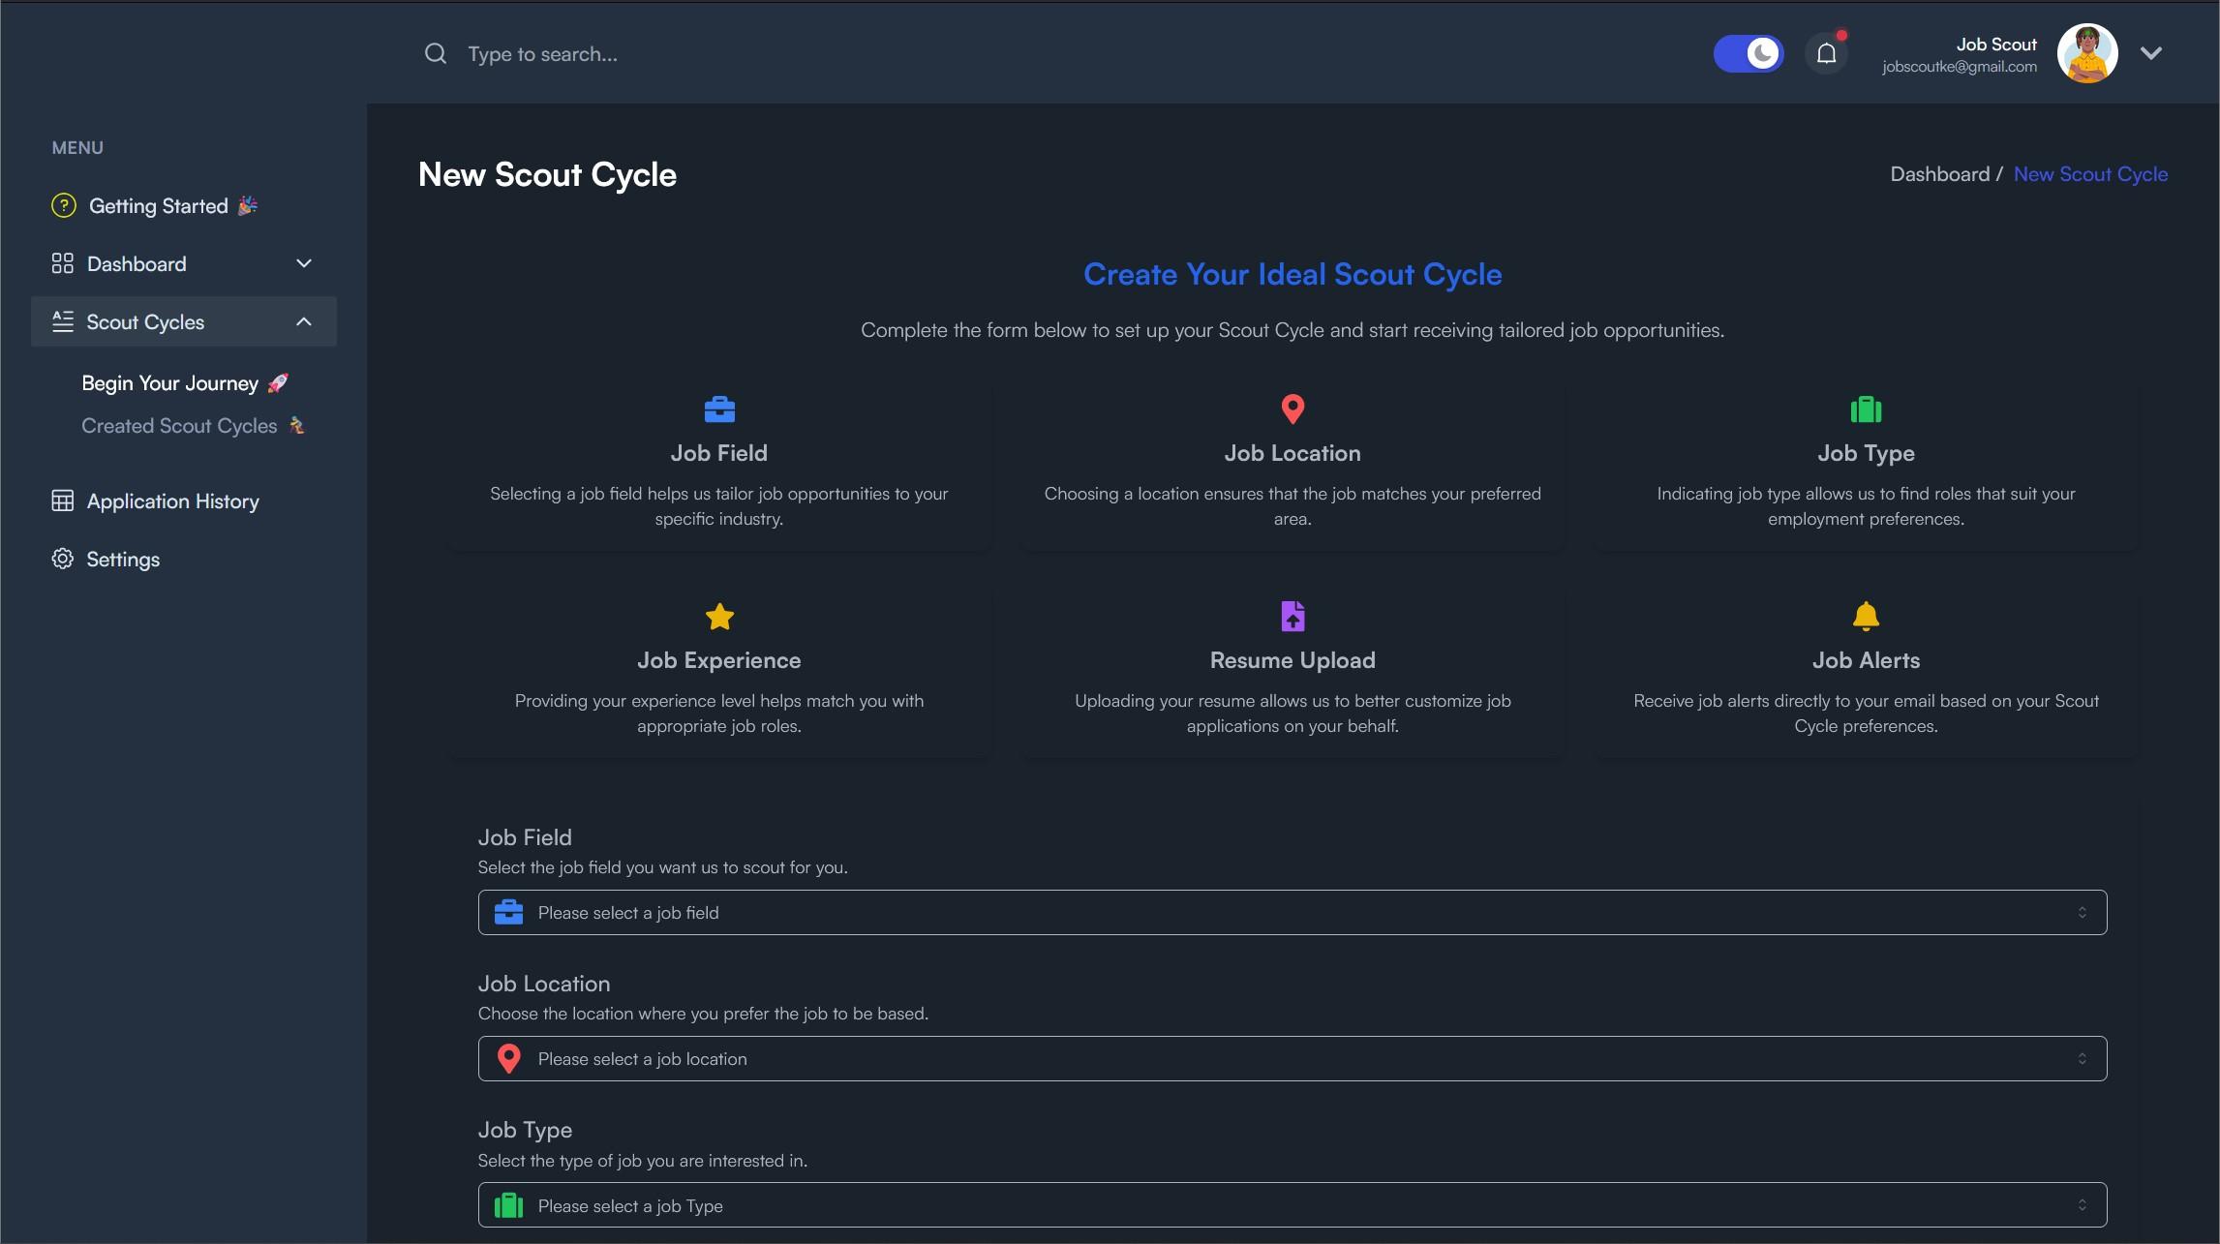Click Created Scout Cycles link
The width and height of the screenshot is (2220, 1244).
coord(192,424)
